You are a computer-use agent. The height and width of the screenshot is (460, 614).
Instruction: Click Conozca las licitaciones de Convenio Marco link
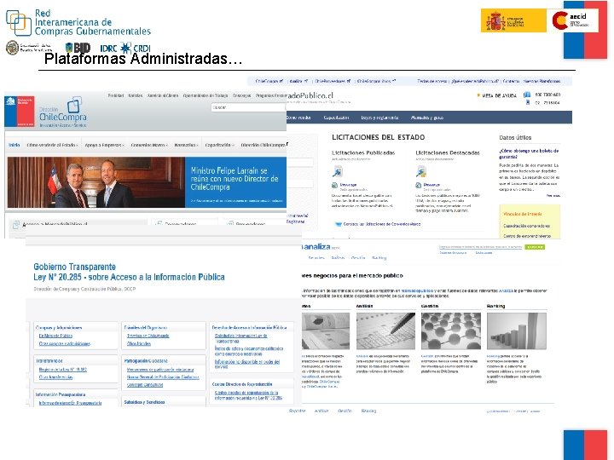[x=382, y=224]
